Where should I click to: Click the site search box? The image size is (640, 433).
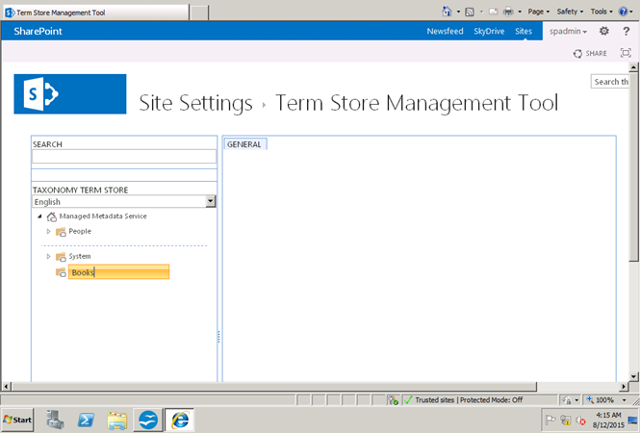610,82
